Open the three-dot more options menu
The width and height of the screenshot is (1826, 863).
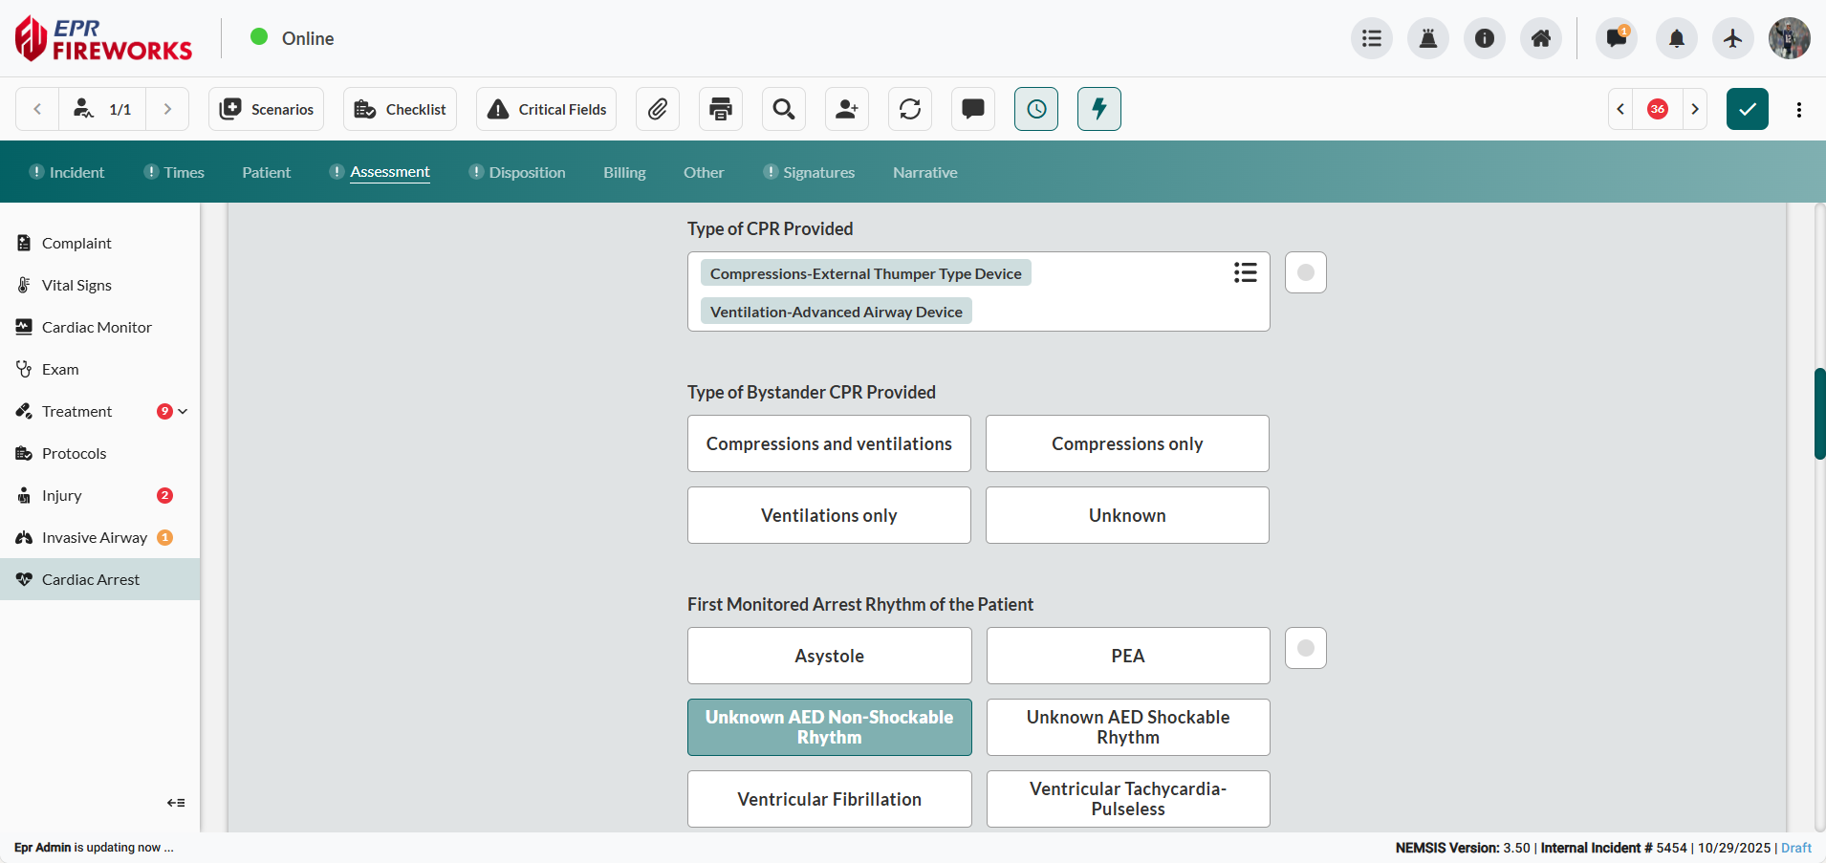click(1799, 109)
